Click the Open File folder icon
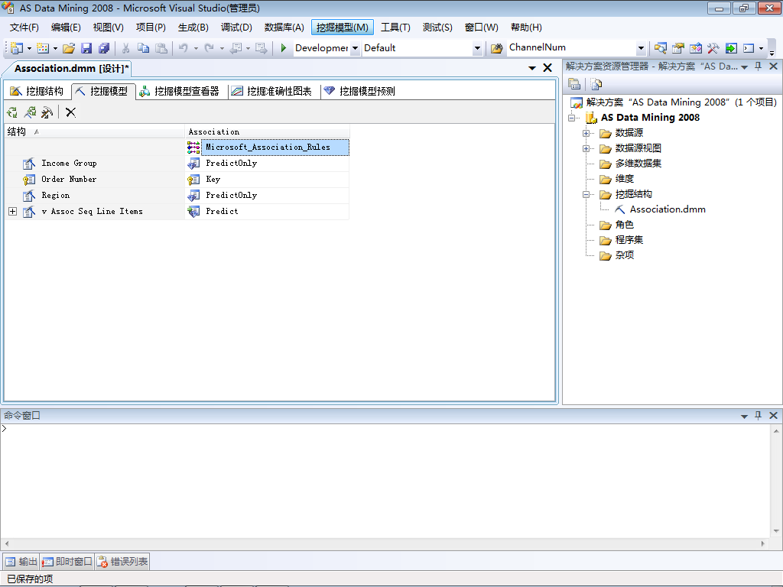This screenshot has height=587, width=783. click(69, 48)
